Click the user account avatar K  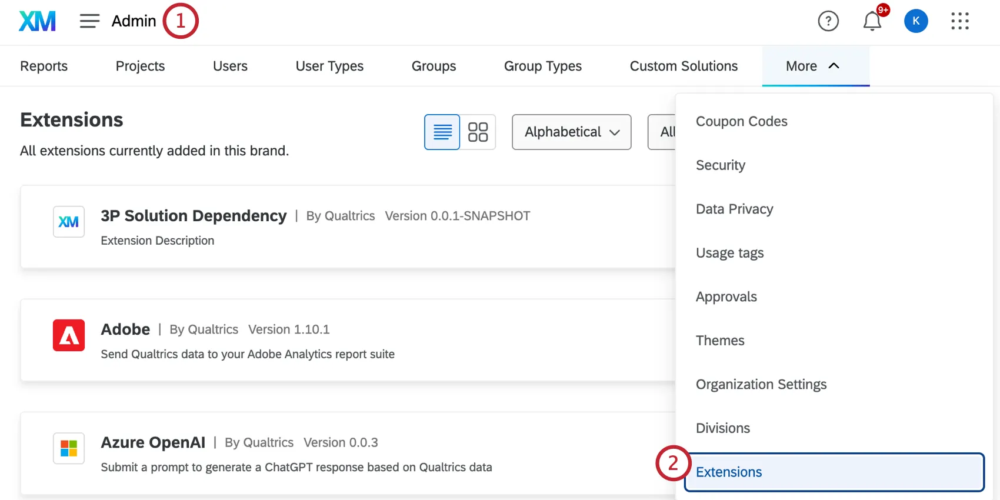pyautogui.click(x=916, y=21)
